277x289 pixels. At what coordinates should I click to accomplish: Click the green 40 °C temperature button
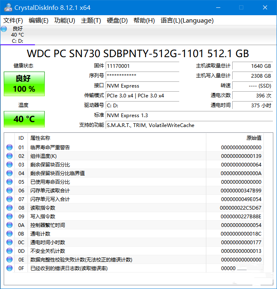(x=24, y=119)
